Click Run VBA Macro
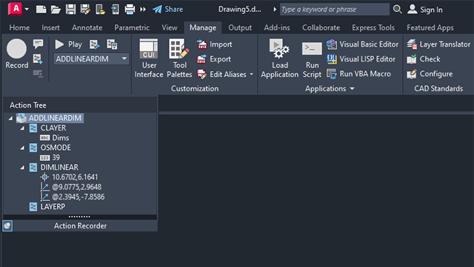Viewport: 474px width, 267px height. [358, 74]
